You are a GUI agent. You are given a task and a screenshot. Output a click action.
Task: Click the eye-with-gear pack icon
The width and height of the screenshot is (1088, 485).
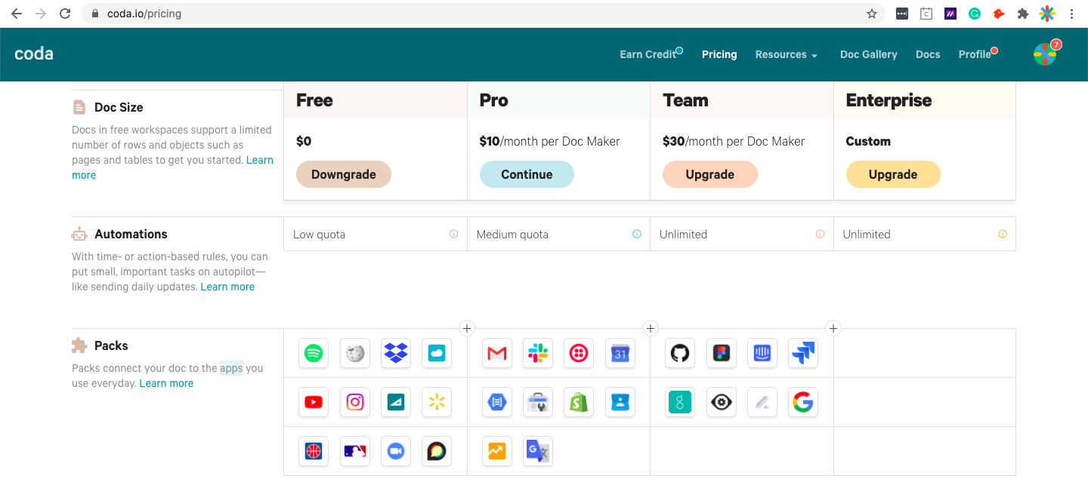point(722,402)
